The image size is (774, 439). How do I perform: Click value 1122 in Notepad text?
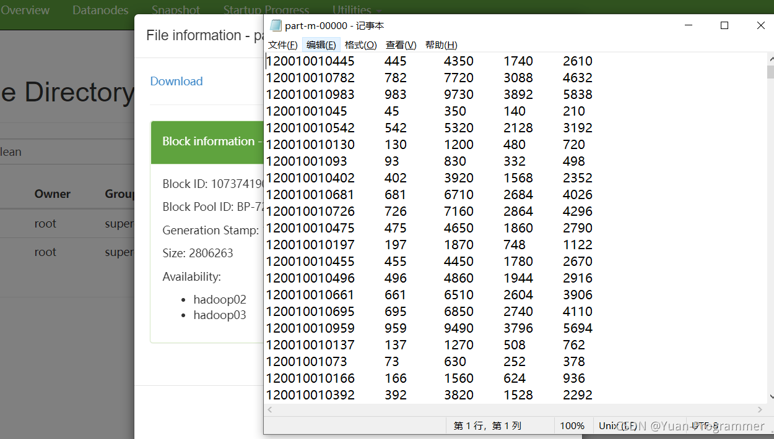578,245
